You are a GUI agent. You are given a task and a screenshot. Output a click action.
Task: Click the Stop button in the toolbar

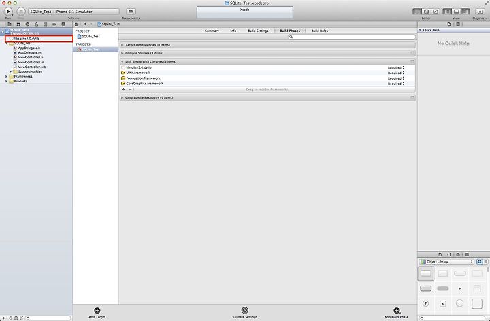click(x=21, y=12)
